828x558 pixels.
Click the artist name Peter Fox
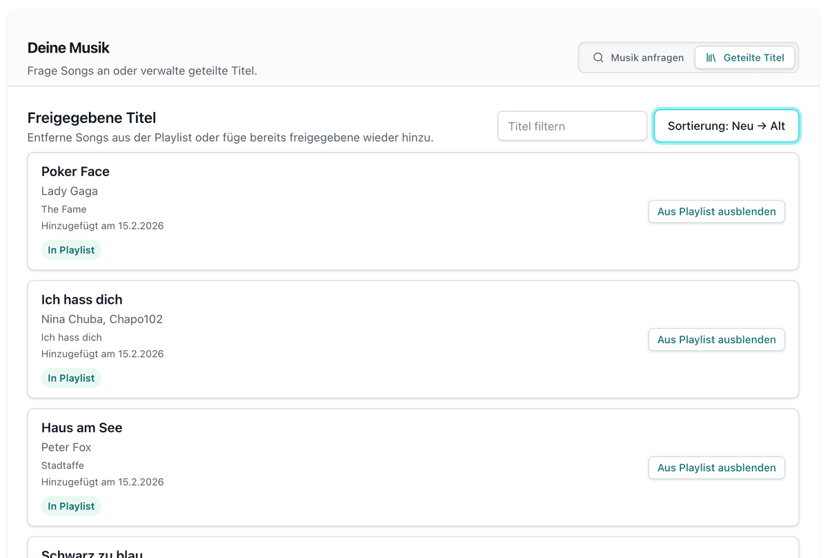66,447
